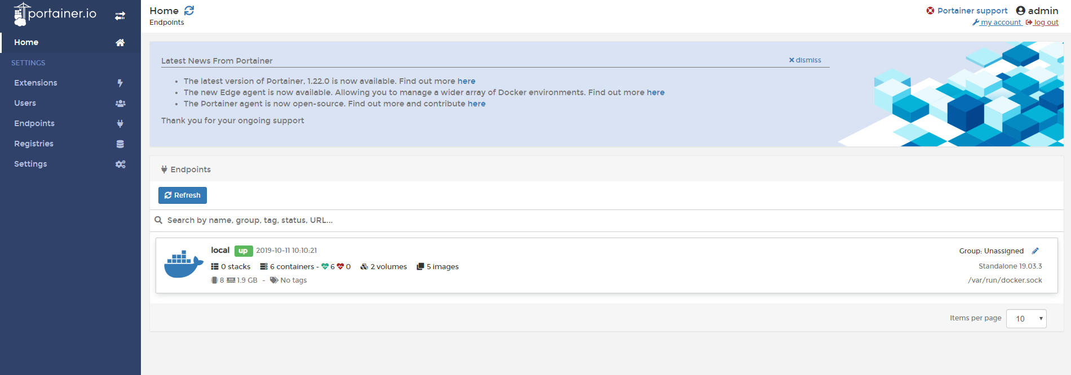Click the admin user avatar icon
Viewport: 1071px width, 375px height.
point(1020,11)
